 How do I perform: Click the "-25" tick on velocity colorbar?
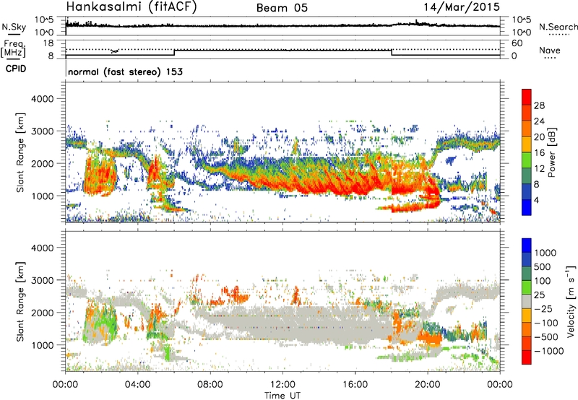coord(543,309)
